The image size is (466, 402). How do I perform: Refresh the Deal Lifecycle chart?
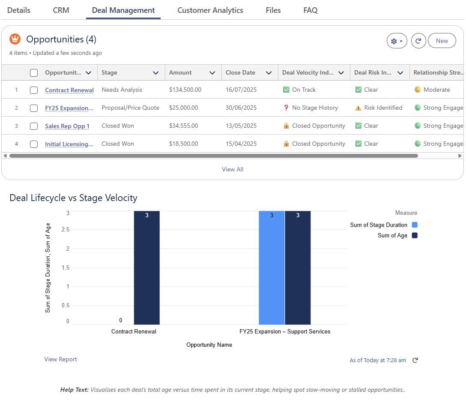(415, 360)
